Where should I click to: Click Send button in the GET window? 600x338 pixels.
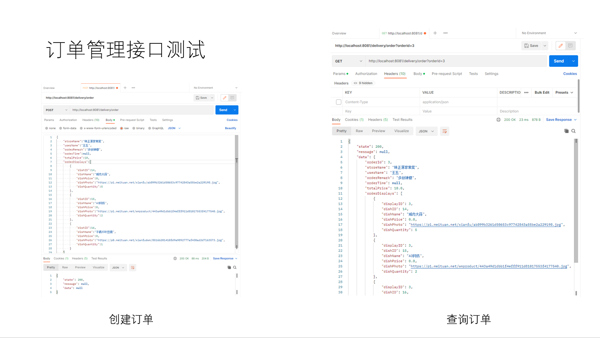click(x=559, y=61)
